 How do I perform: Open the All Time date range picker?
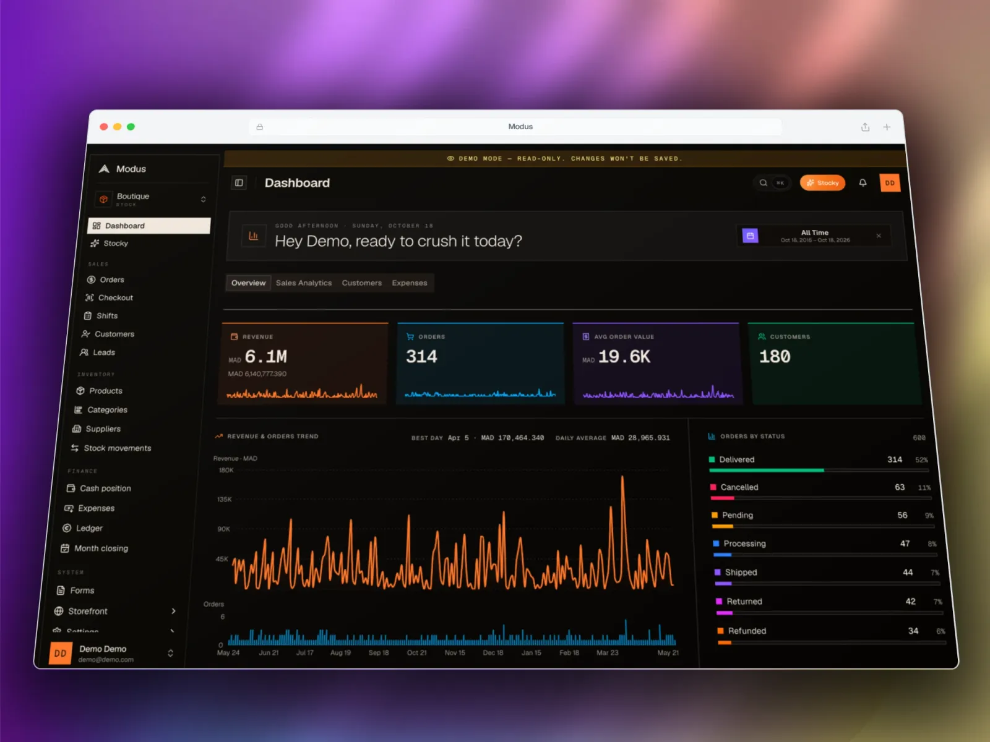(x=814, y=236)
